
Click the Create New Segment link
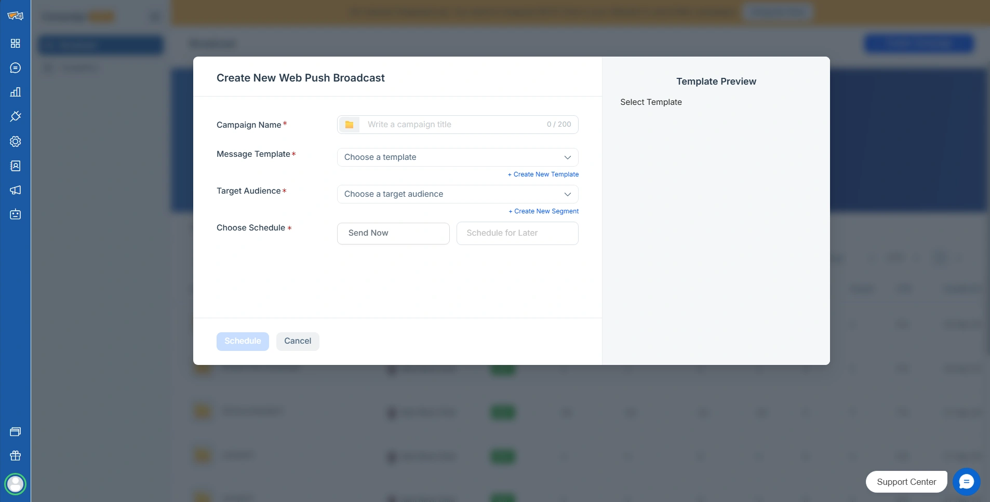pos(544,211)
